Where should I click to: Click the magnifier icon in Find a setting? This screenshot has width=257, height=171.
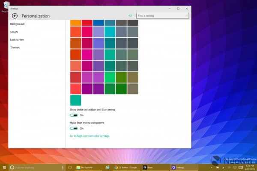[186, 16]
